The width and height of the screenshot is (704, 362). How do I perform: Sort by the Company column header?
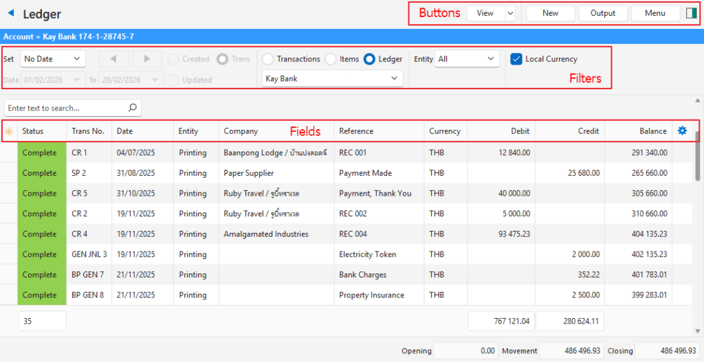tap(276, 131)
